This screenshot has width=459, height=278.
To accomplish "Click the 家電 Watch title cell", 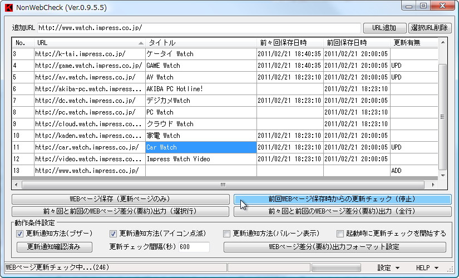I will (201, 136).
